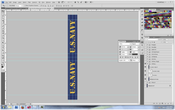Screen dimensions: 175x110
Task: Open the Paragraph panel dock icon
Action: point(142,45)
